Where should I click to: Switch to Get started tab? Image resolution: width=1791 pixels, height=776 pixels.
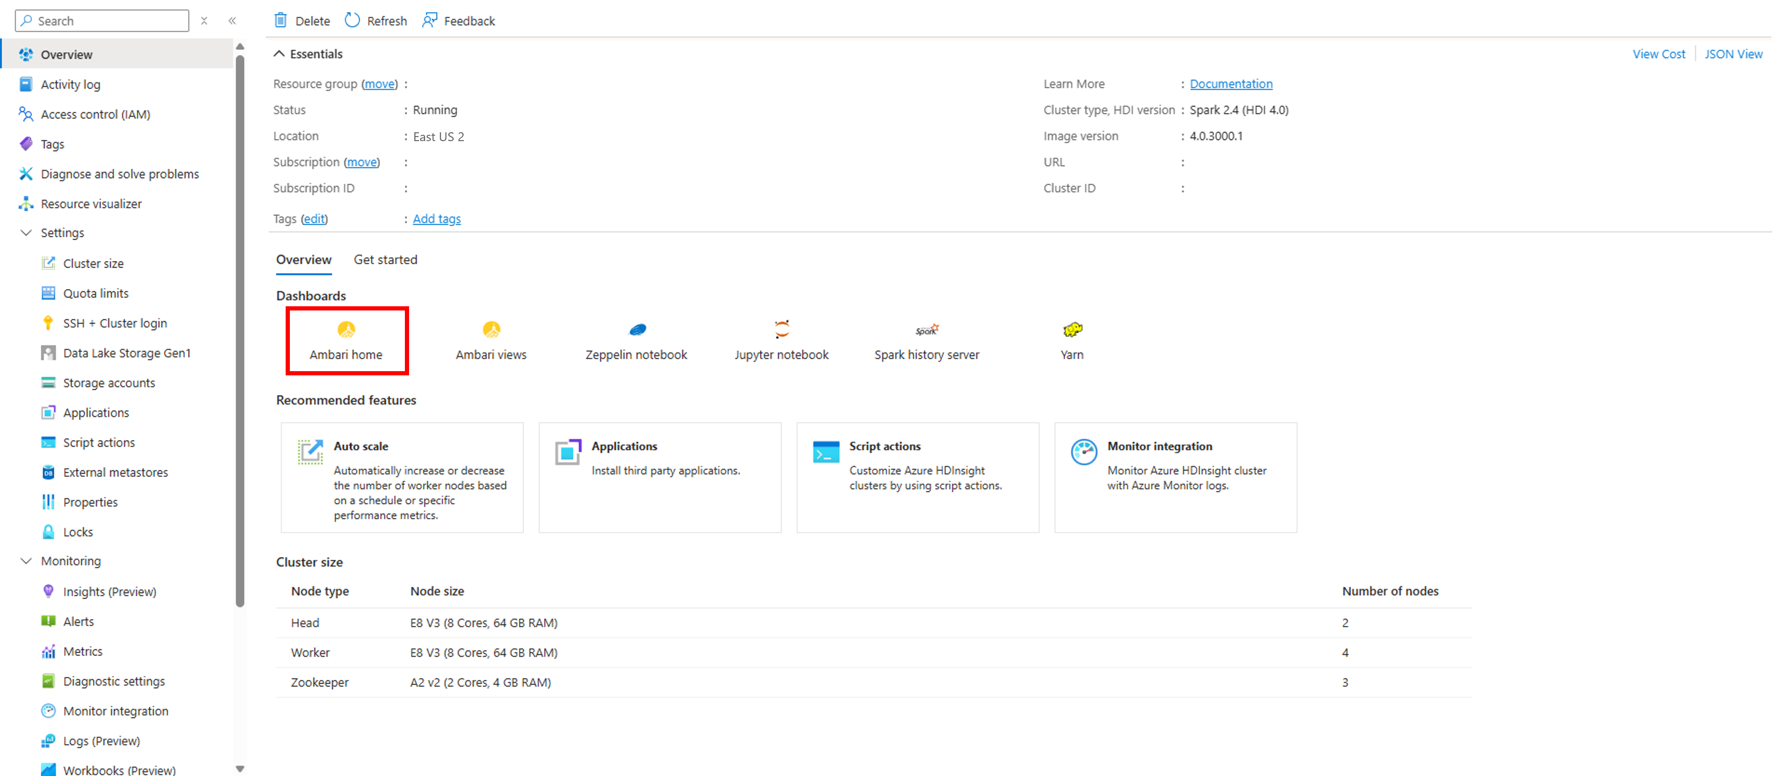click(385, 260)
